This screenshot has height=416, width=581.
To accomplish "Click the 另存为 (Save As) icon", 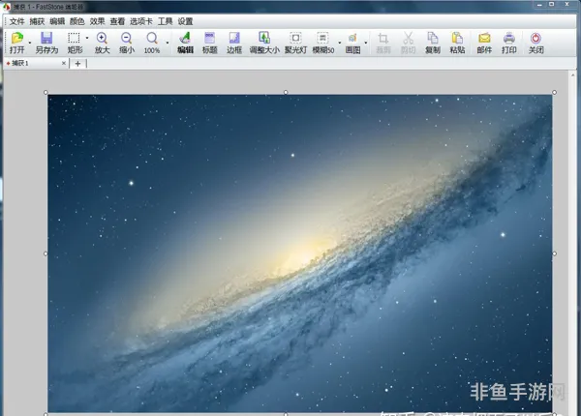I will 46,43.
